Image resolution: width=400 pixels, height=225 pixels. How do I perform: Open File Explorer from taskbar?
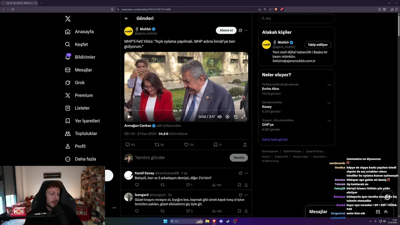[x=207, y=221]
